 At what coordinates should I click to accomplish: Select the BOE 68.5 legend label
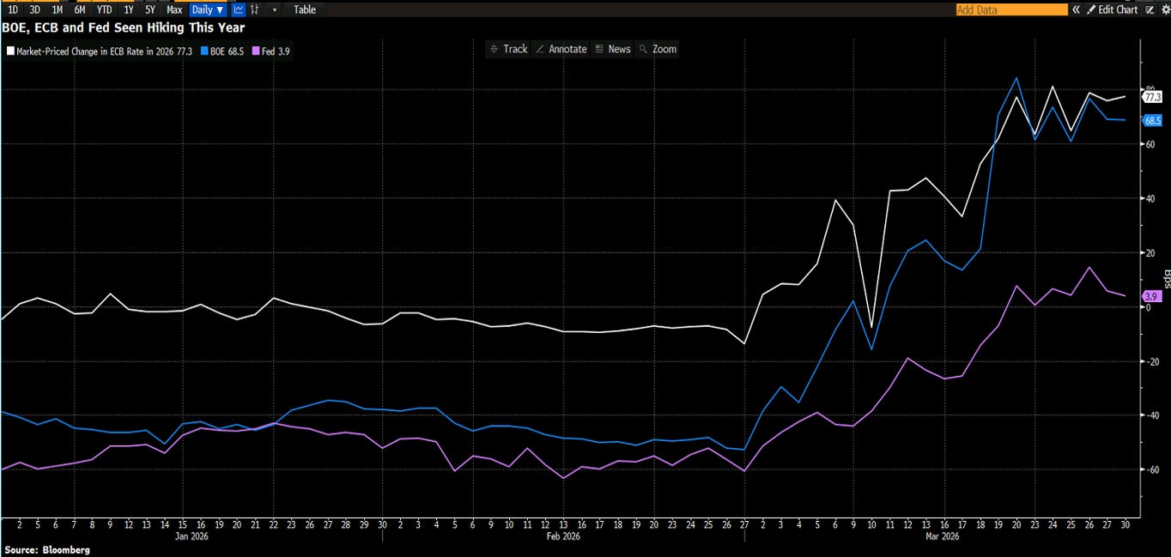tap(228, 51)
